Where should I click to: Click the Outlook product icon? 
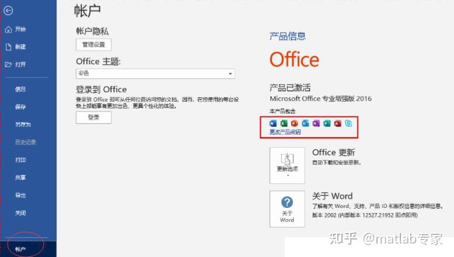tap(305, 123)
